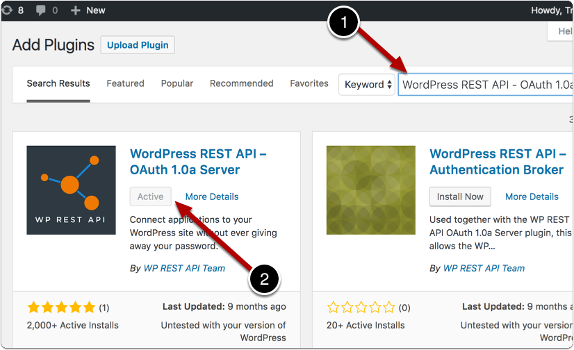Switch to the Favorites tab
574x350 pixels.
pyautogui.click(x=309, y=83)
